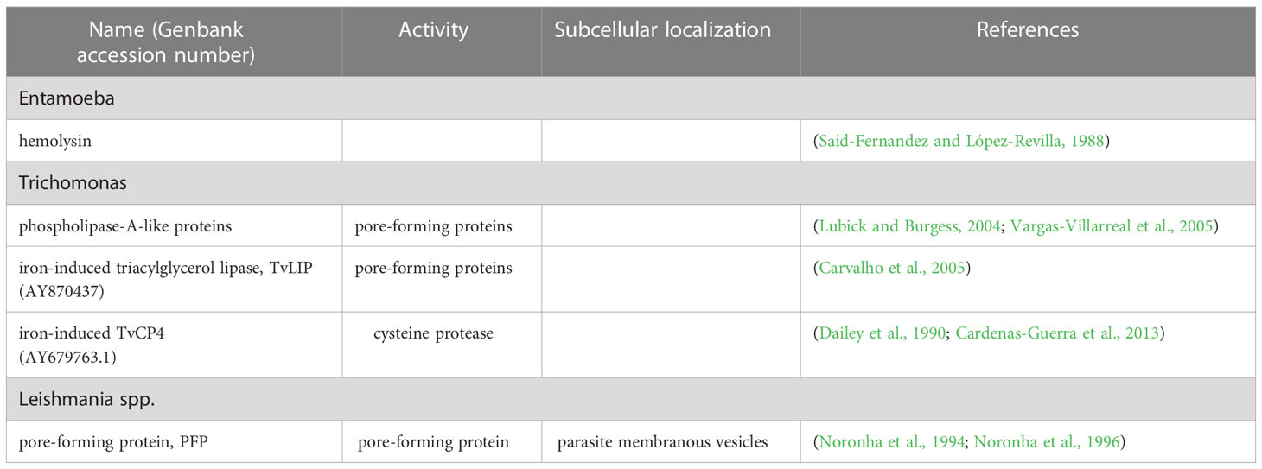The width and height of the screenshot is (1262, 469).
Task: Select the phospholipase-A-like proteins cell
Action: click(174, 226)
